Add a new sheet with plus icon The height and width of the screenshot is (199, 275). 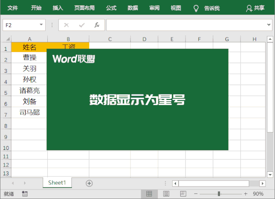(89, 183)
